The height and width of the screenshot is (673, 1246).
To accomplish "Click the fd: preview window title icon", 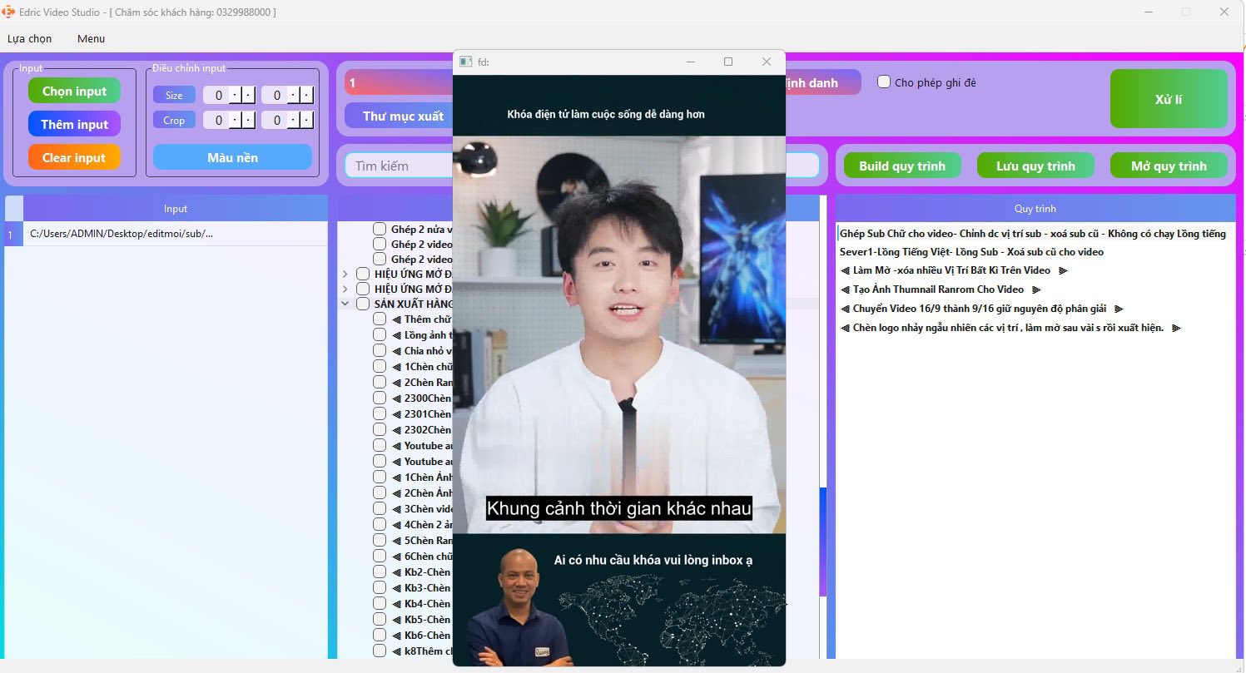I will (464, 62).
